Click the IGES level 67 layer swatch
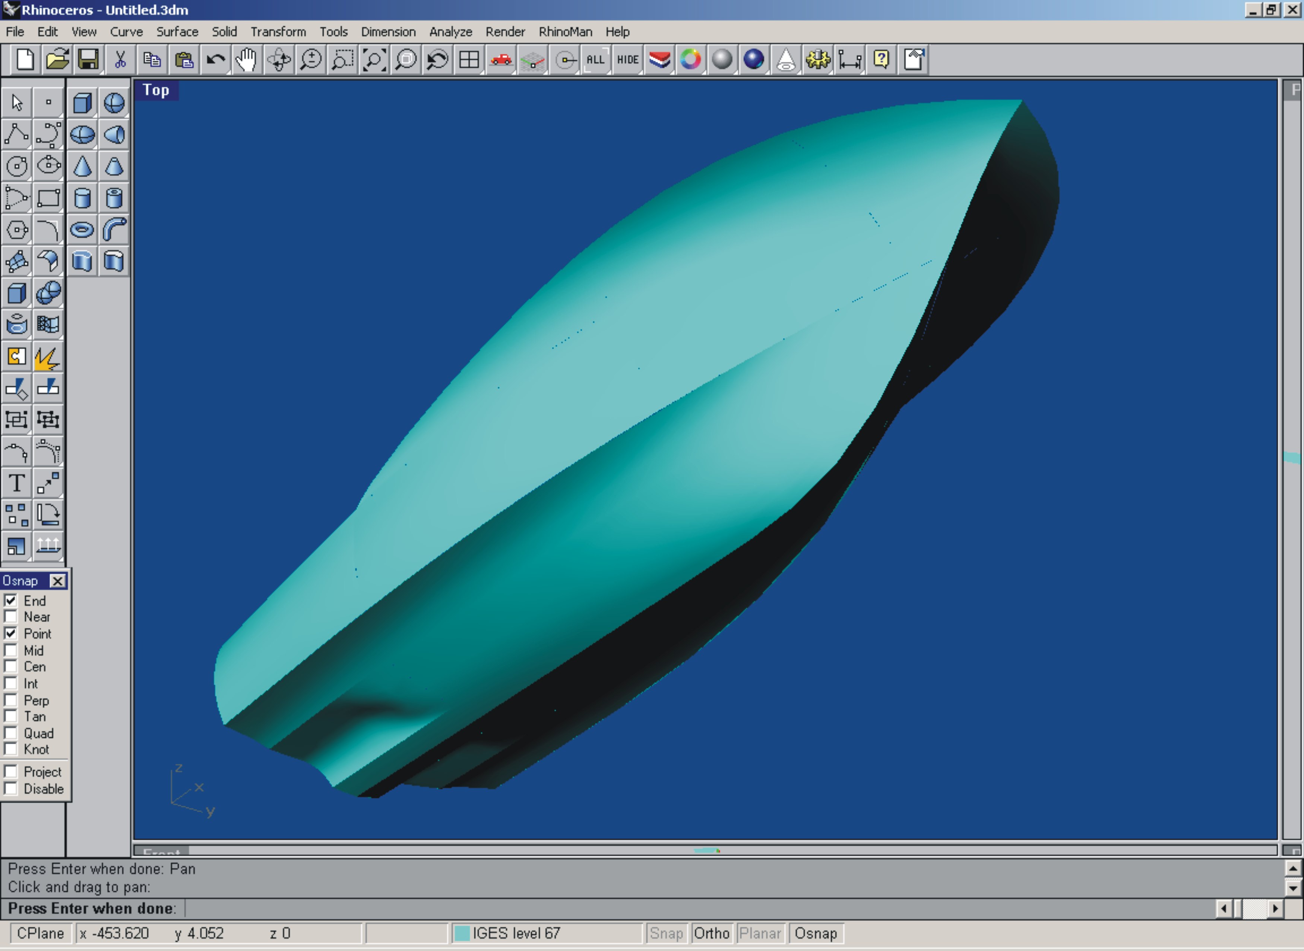The width and height of the screenshot is (1304, 951). point(462,933)
